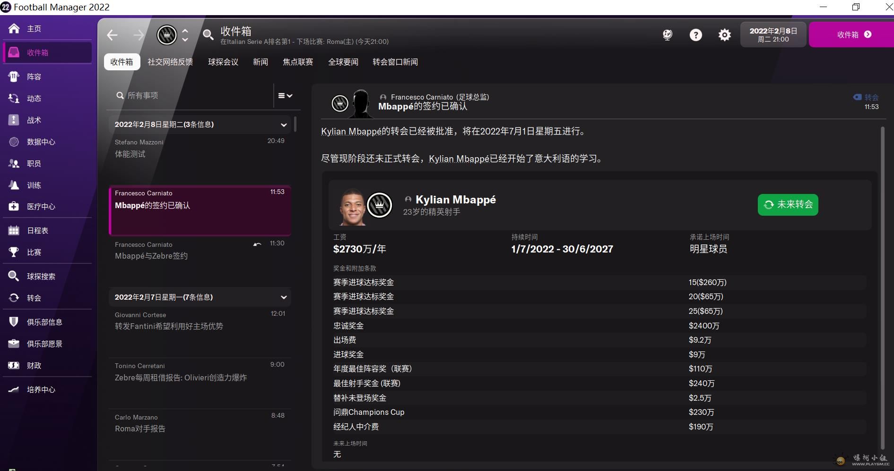
Task: Open the 俱乐部愿景 club vision icon
Action: (x=14, y=344)
